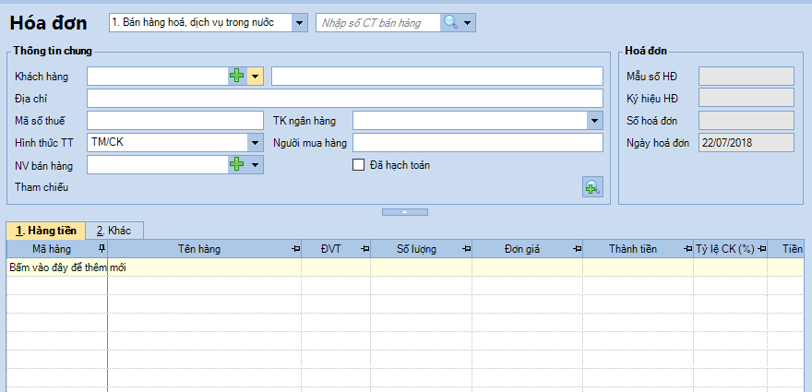Screen dimensions: 812x392
Task: Click the pin icon on ĐVT column
Action: (x=364, y=249)
